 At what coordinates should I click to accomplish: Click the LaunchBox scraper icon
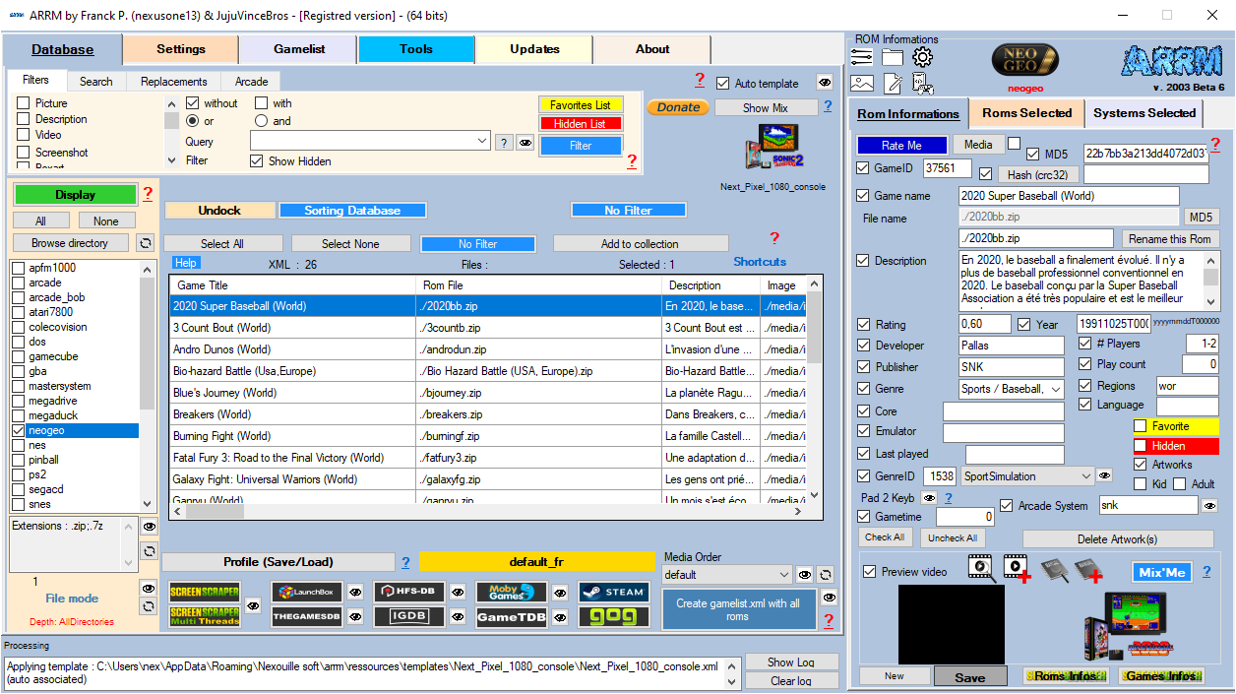click(307, 592)
